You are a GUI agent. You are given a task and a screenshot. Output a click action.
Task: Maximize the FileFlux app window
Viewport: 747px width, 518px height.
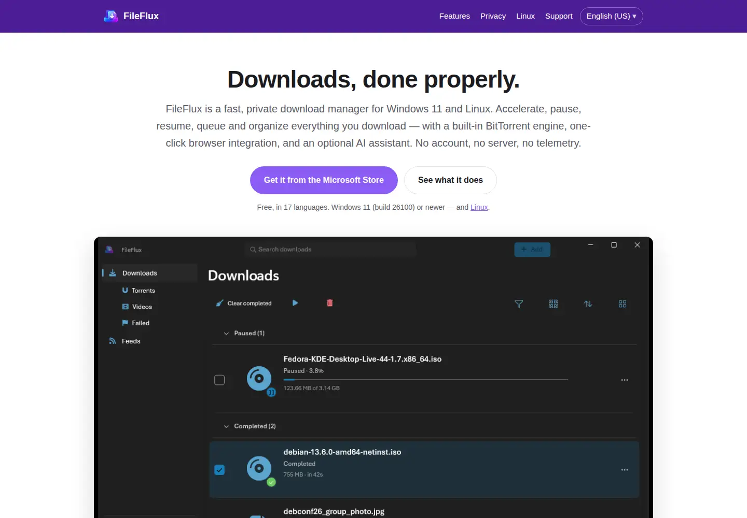tap(614, 245)
